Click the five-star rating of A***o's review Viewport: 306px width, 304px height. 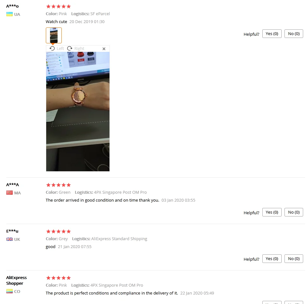(58, 6)
